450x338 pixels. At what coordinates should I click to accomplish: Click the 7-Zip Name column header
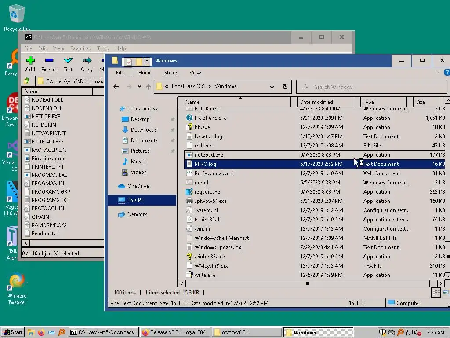point(57,92)
